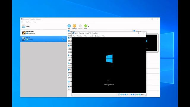
Task: Click the Network section icon in details pane
Action: click(69, 70)
